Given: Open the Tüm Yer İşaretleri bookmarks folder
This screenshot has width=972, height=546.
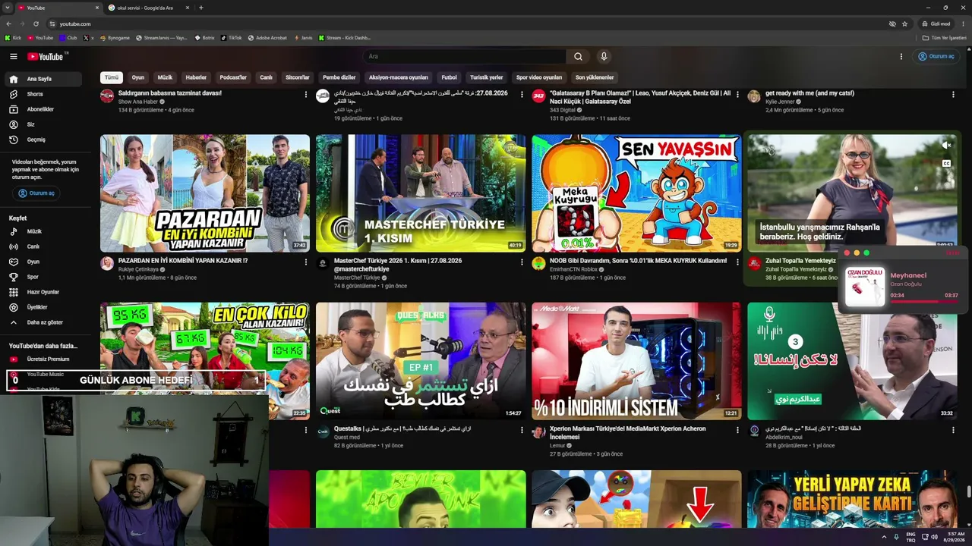Looking at the screenshot, I should pos(945,37).
